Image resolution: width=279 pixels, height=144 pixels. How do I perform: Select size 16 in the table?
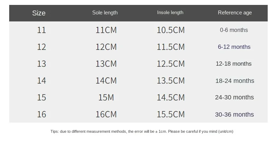pos(41,114)
